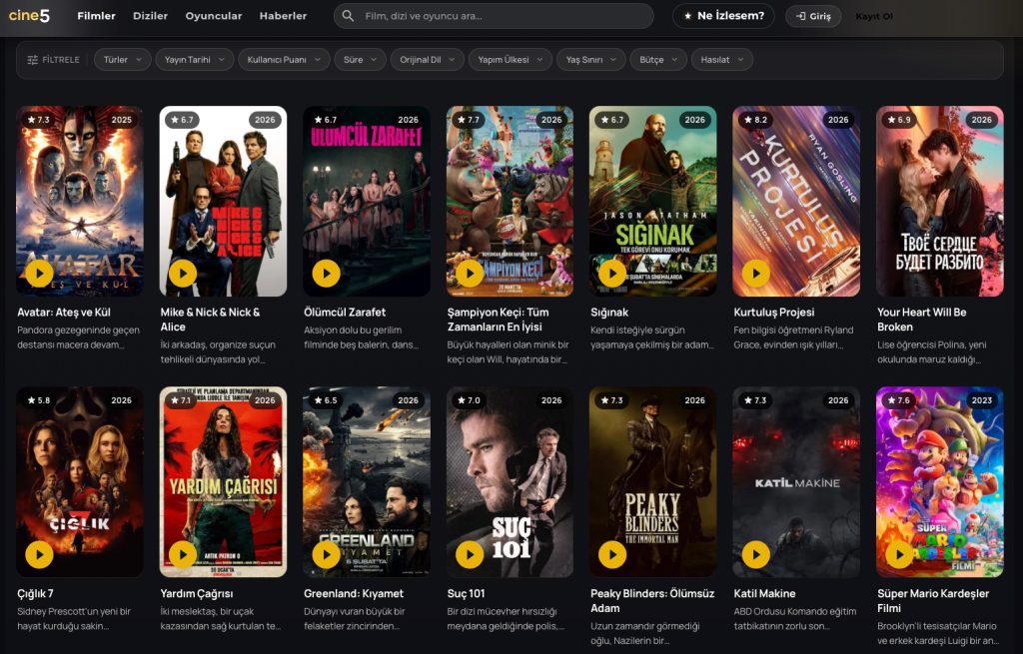The image size is (1023, 654).
Task: Expand Yapım Ülkesi filter
Action: [511, 59]
